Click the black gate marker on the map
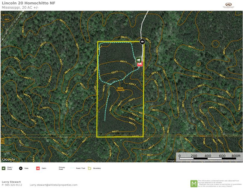This screenshot has height=188, width=243. [143, 42]
